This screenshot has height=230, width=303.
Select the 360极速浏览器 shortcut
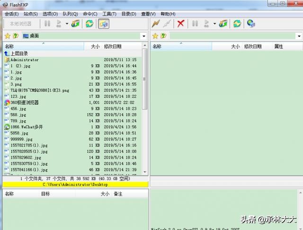(72, 102)
